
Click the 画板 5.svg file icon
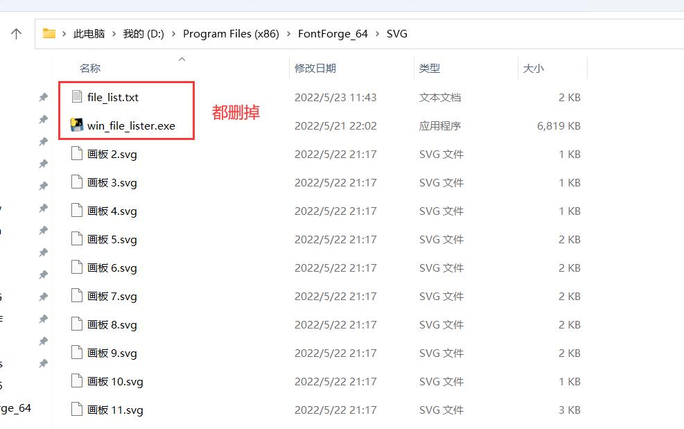[x=77, y=239]
